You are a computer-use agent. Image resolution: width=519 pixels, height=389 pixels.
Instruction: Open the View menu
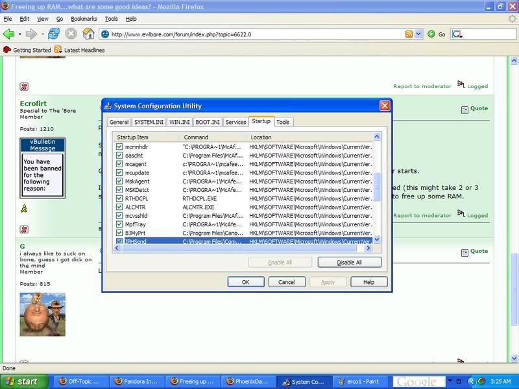coord(42,19)
